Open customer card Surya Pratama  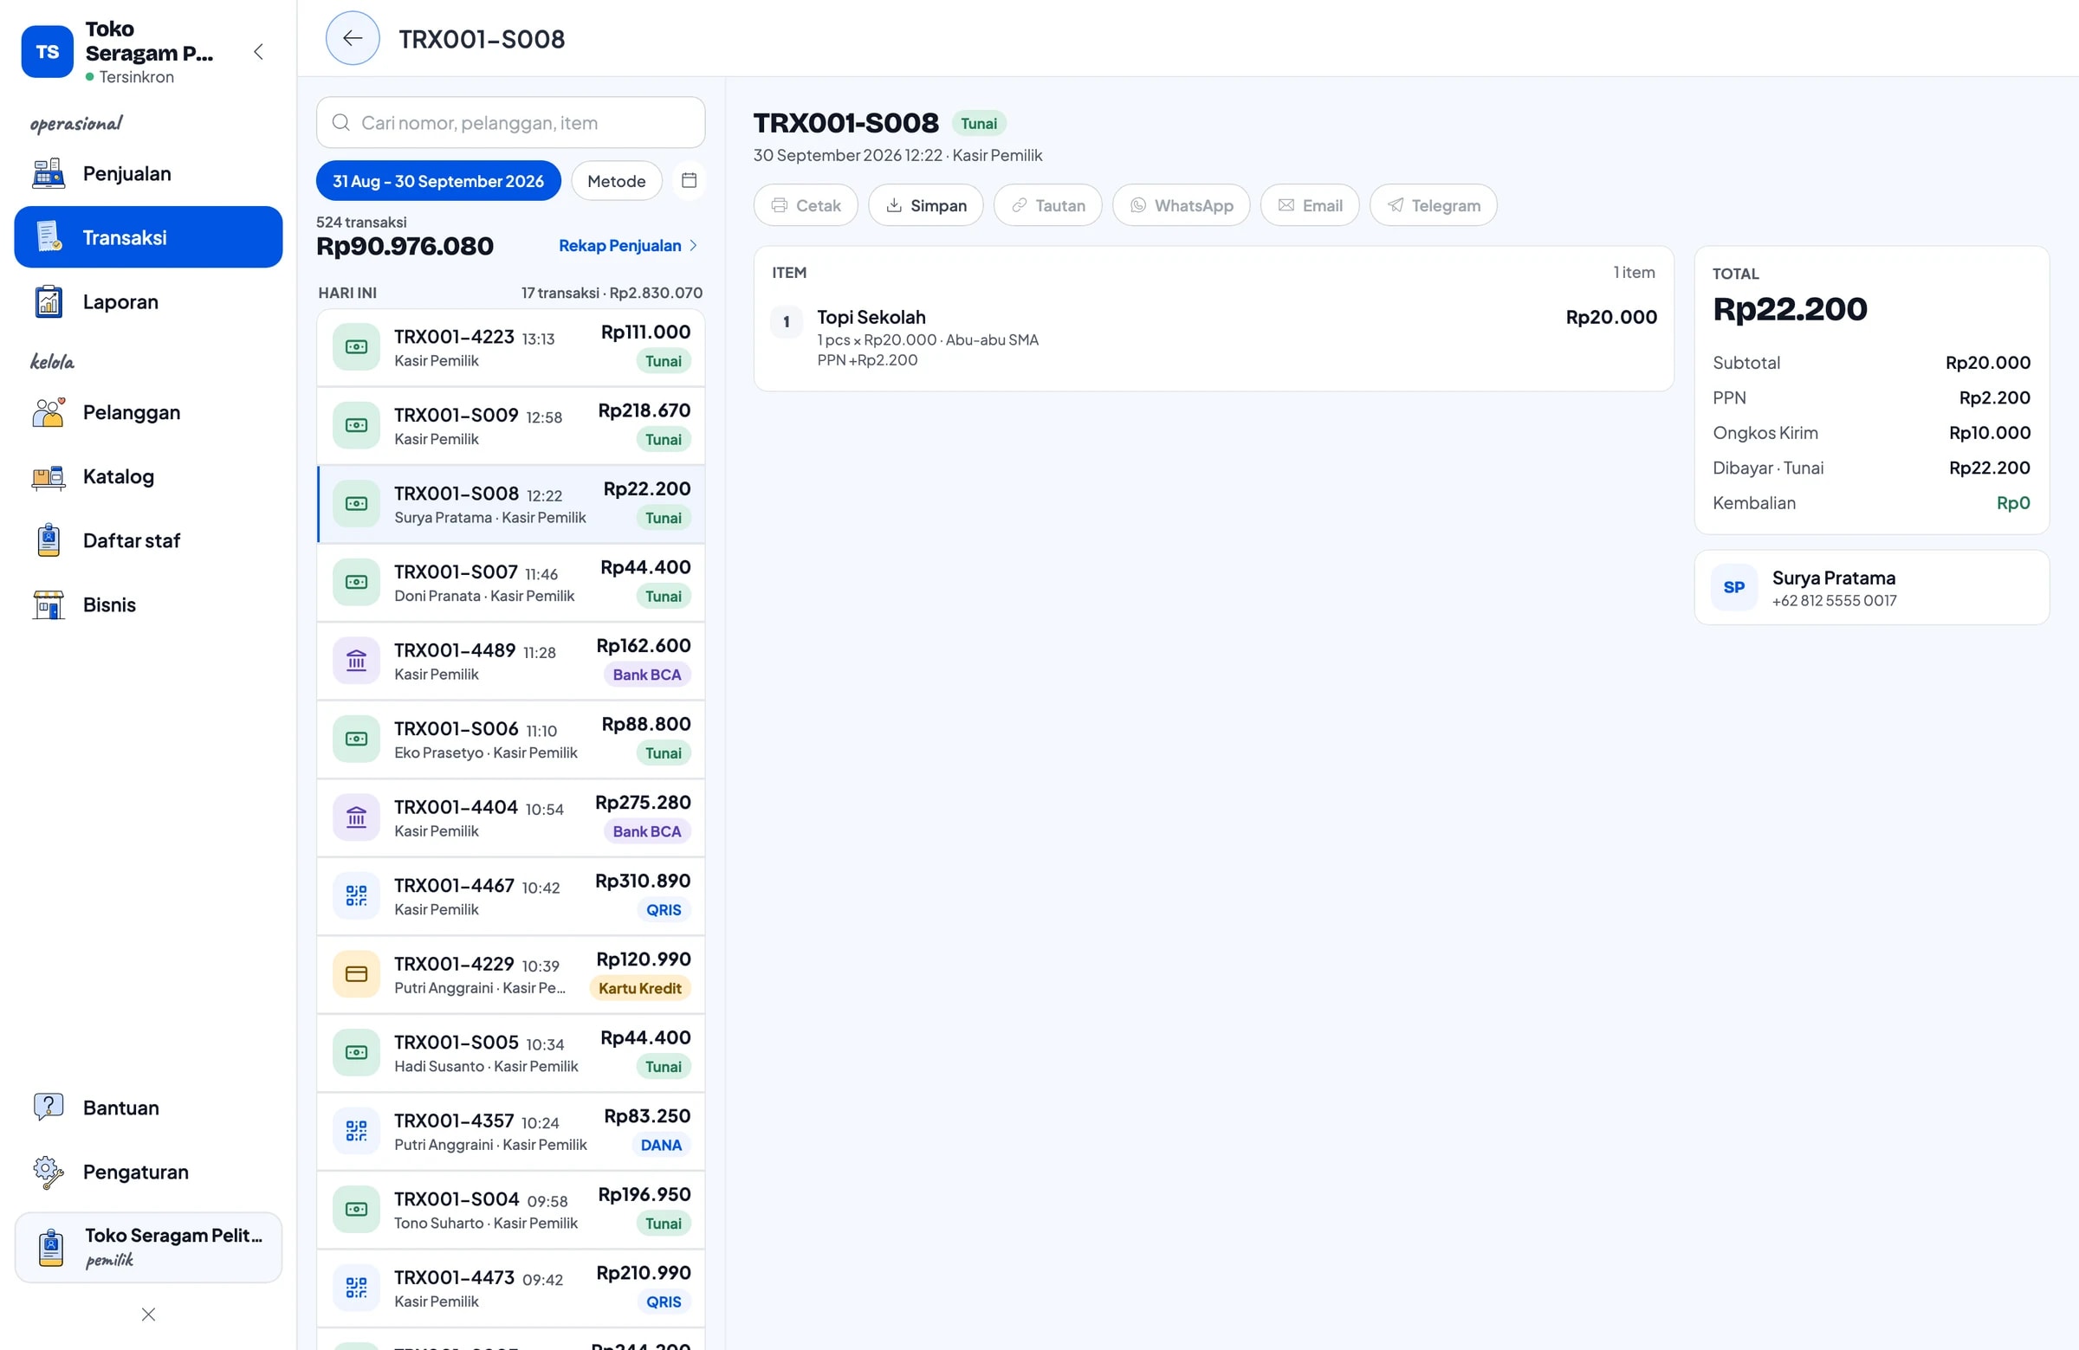click(1871, 588)
